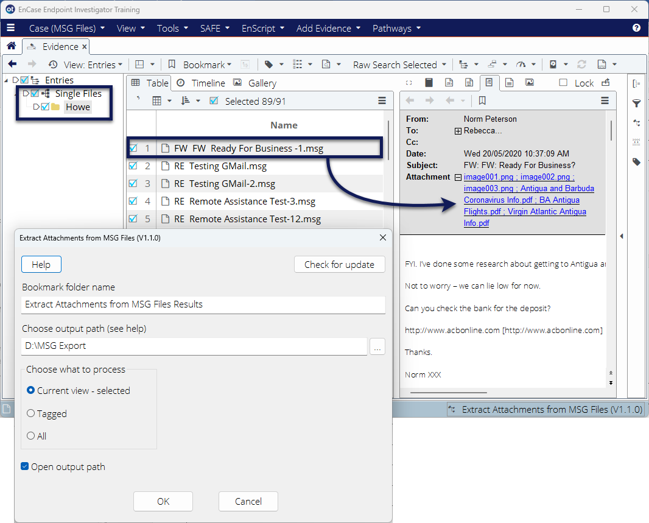Image resolution: width=649 pixels, height=523 pixels.
Task: Click the selection grid icon in toolbar
Action: [297, 64]
